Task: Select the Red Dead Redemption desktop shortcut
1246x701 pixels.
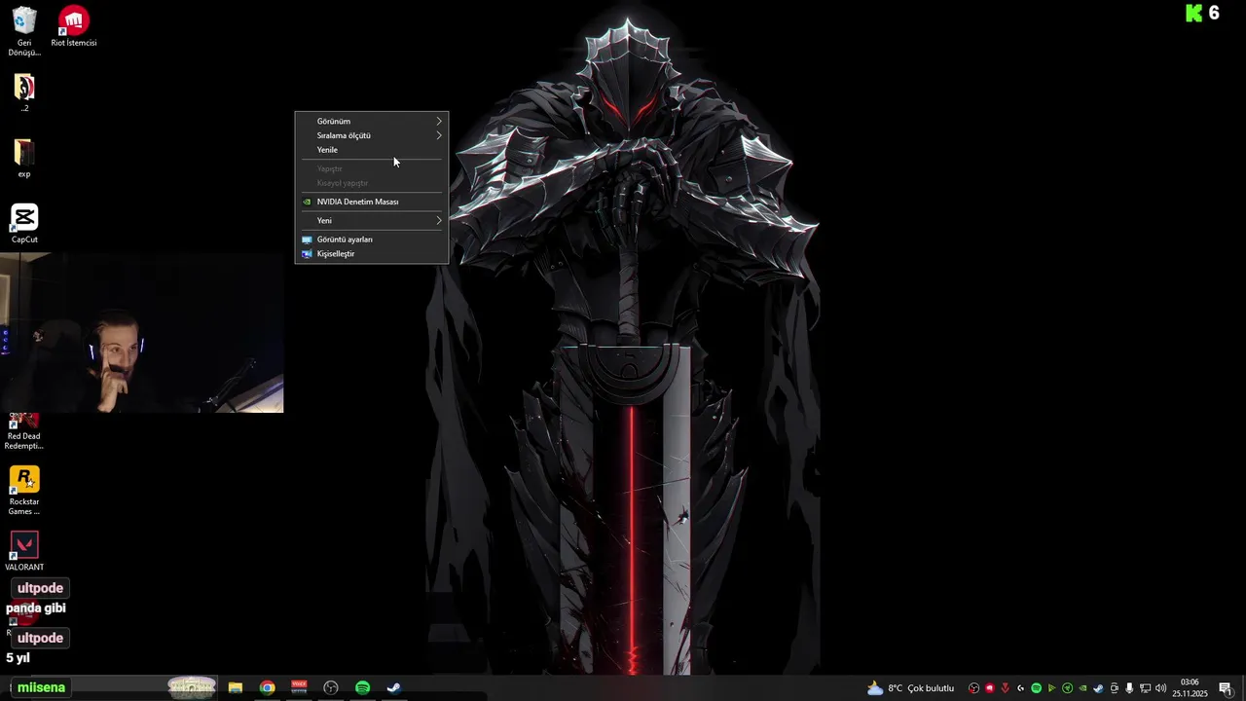Action: [x=24, y=431]
